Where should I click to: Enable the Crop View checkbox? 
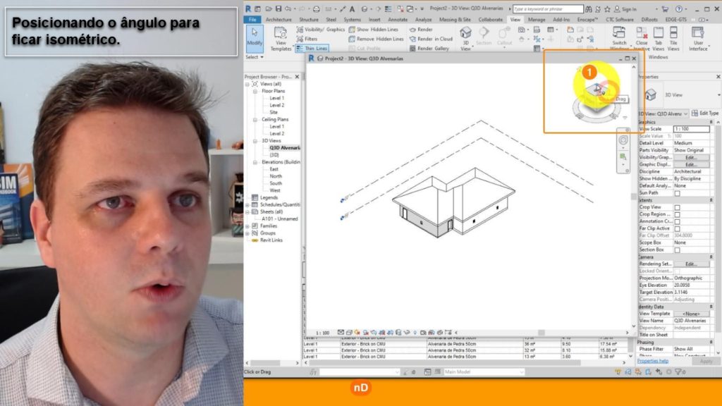678,207
